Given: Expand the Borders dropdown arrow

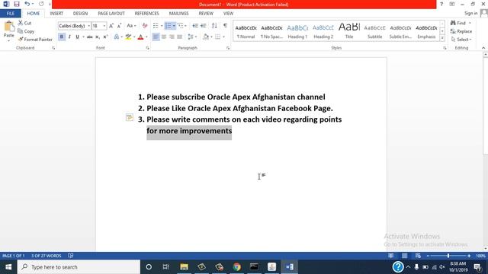Looking at the screenshot, I should point(223,37).
